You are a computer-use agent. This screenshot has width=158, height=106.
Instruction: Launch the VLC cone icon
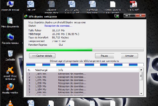click(10, 103)
